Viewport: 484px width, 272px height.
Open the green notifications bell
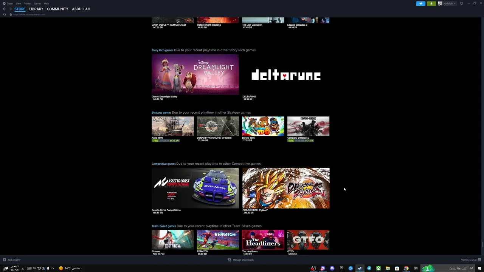coord(431,3)
